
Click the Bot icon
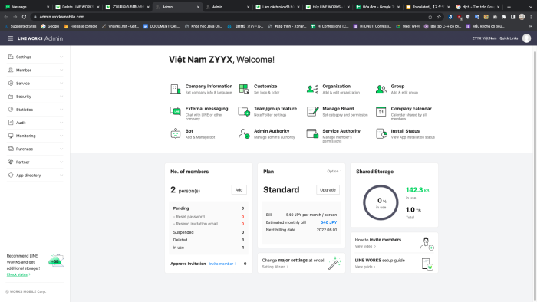click(176, 133)
